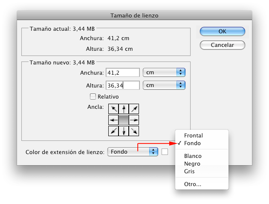Screen dimensions: 269x204
Task: Set anchor to bottom-left arrow
Action: point(113,131)
